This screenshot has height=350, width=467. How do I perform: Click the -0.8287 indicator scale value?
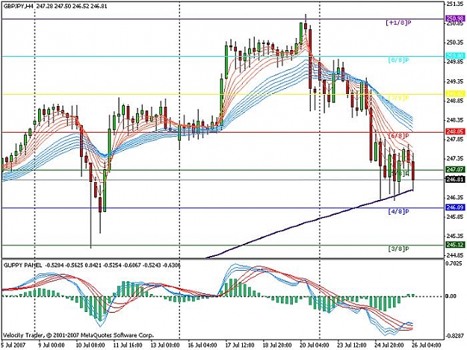tap(455, 336)
